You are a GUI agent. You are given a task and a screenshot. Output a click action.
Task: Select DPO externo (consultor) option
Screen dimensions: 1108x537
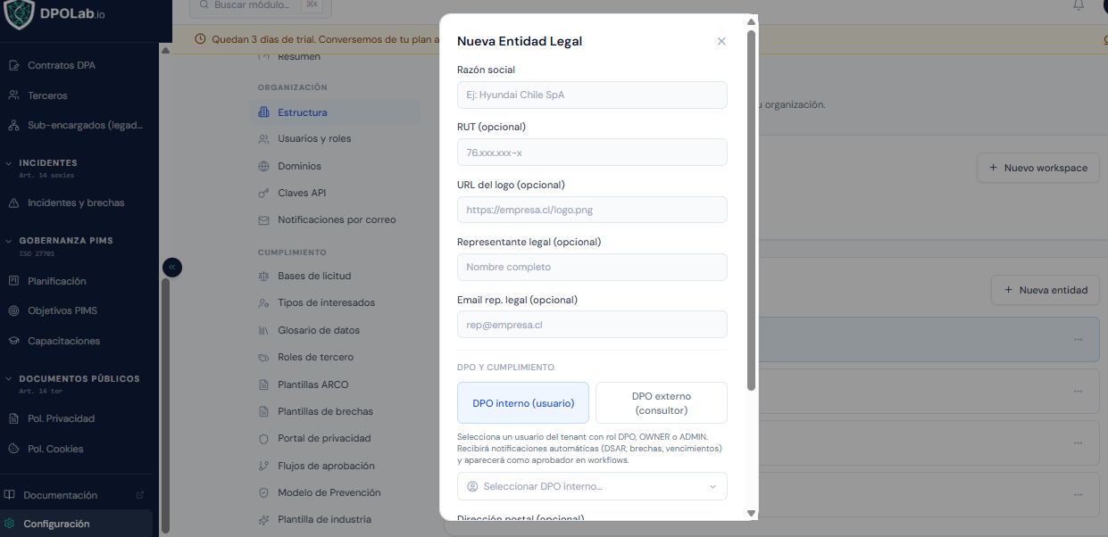pos(662,403)
